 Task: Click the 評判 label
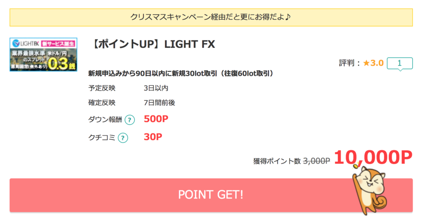[x=347, y=63]
